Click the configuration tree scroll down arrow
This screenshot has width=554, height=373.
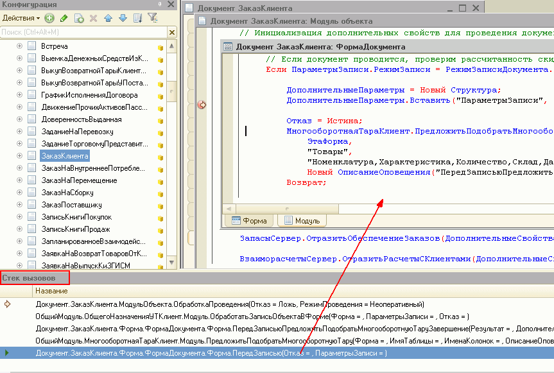click(x=171, y=263)
